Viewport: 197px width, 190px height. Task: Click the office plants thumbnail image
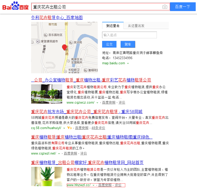(47, 94)
